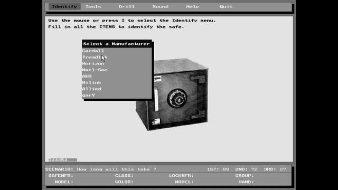Viewport: 338px width, 190px height.
Task: Select Gardall as the manufacturer
Action: pos(117,51)
